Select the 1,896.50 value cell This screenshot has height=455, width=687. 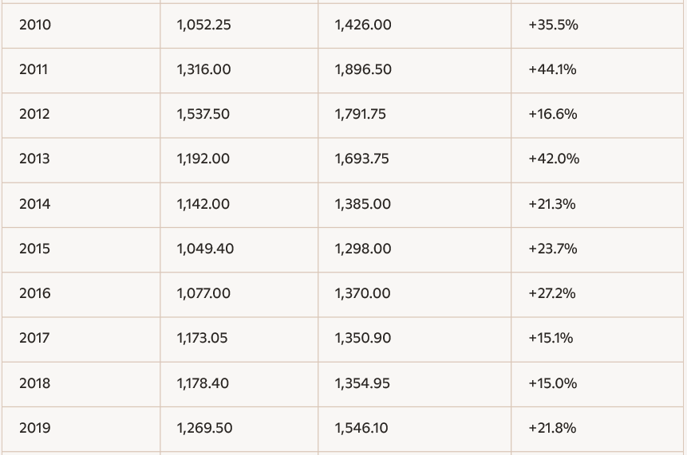pyautogui.click(x=363, y=69)
